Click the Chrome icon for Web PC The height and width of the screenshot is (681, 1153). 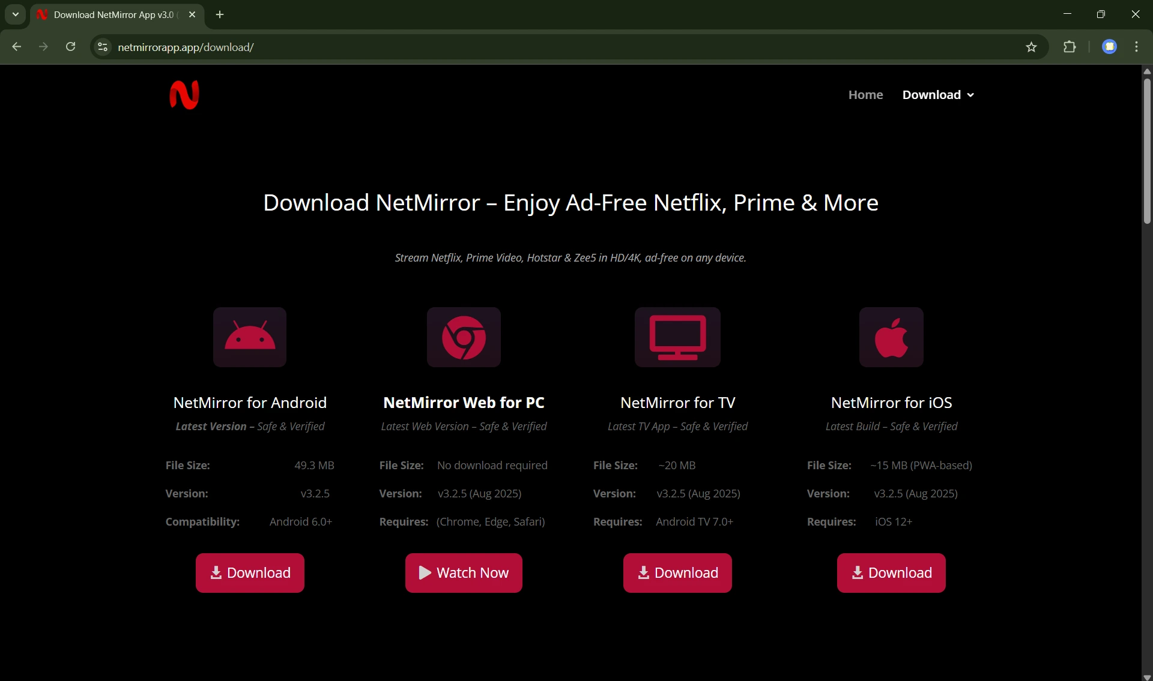coord(464,337)
